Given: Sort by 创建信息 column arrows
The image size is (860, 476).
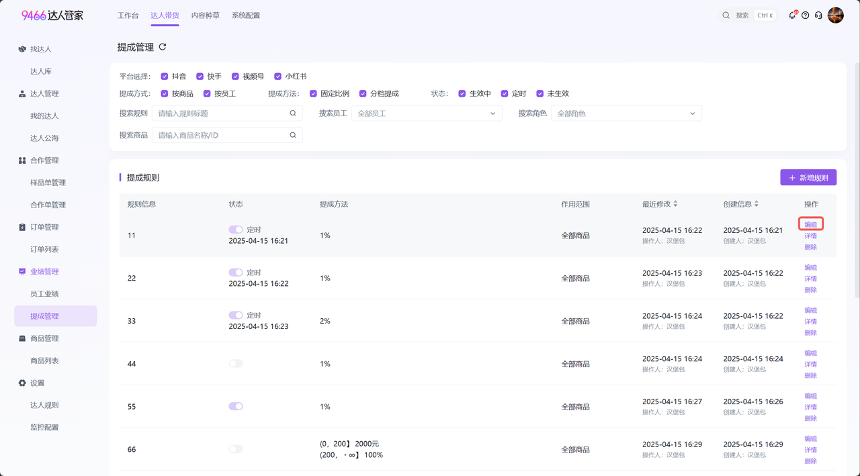Looking at the screenshot, I should click(x=757, y=204).
